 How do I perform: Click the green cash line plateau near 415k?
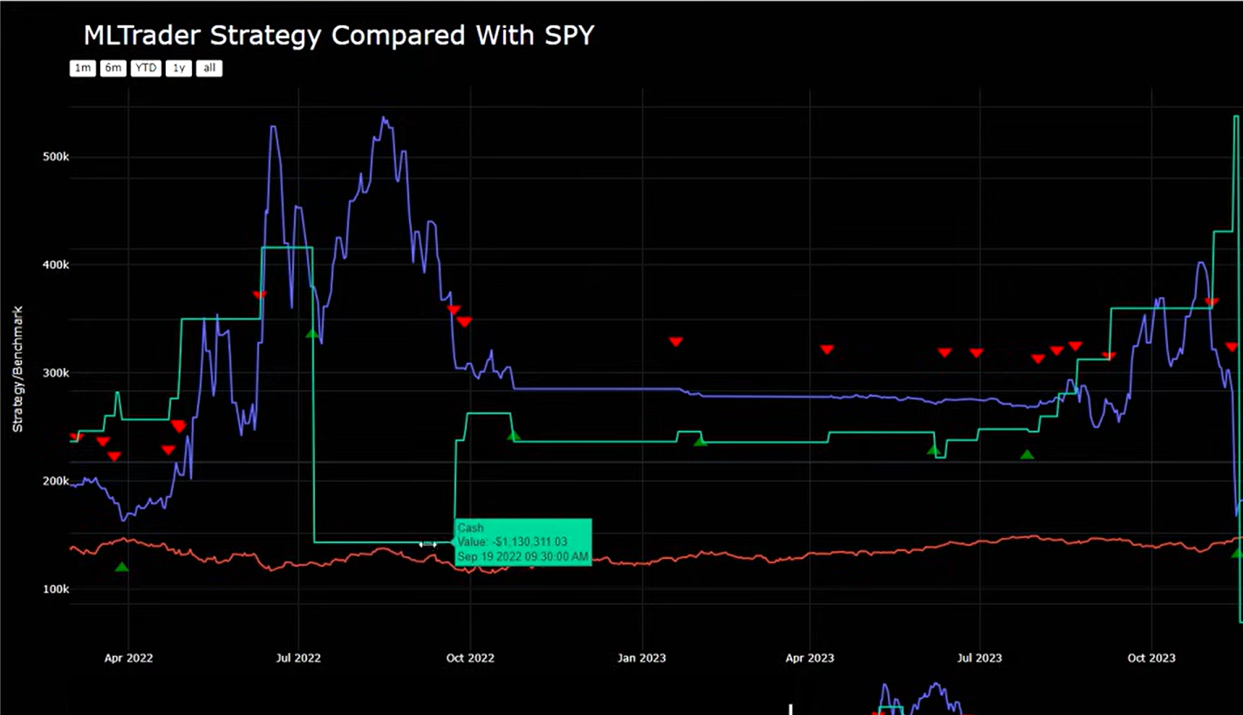[x=286, y=248]
